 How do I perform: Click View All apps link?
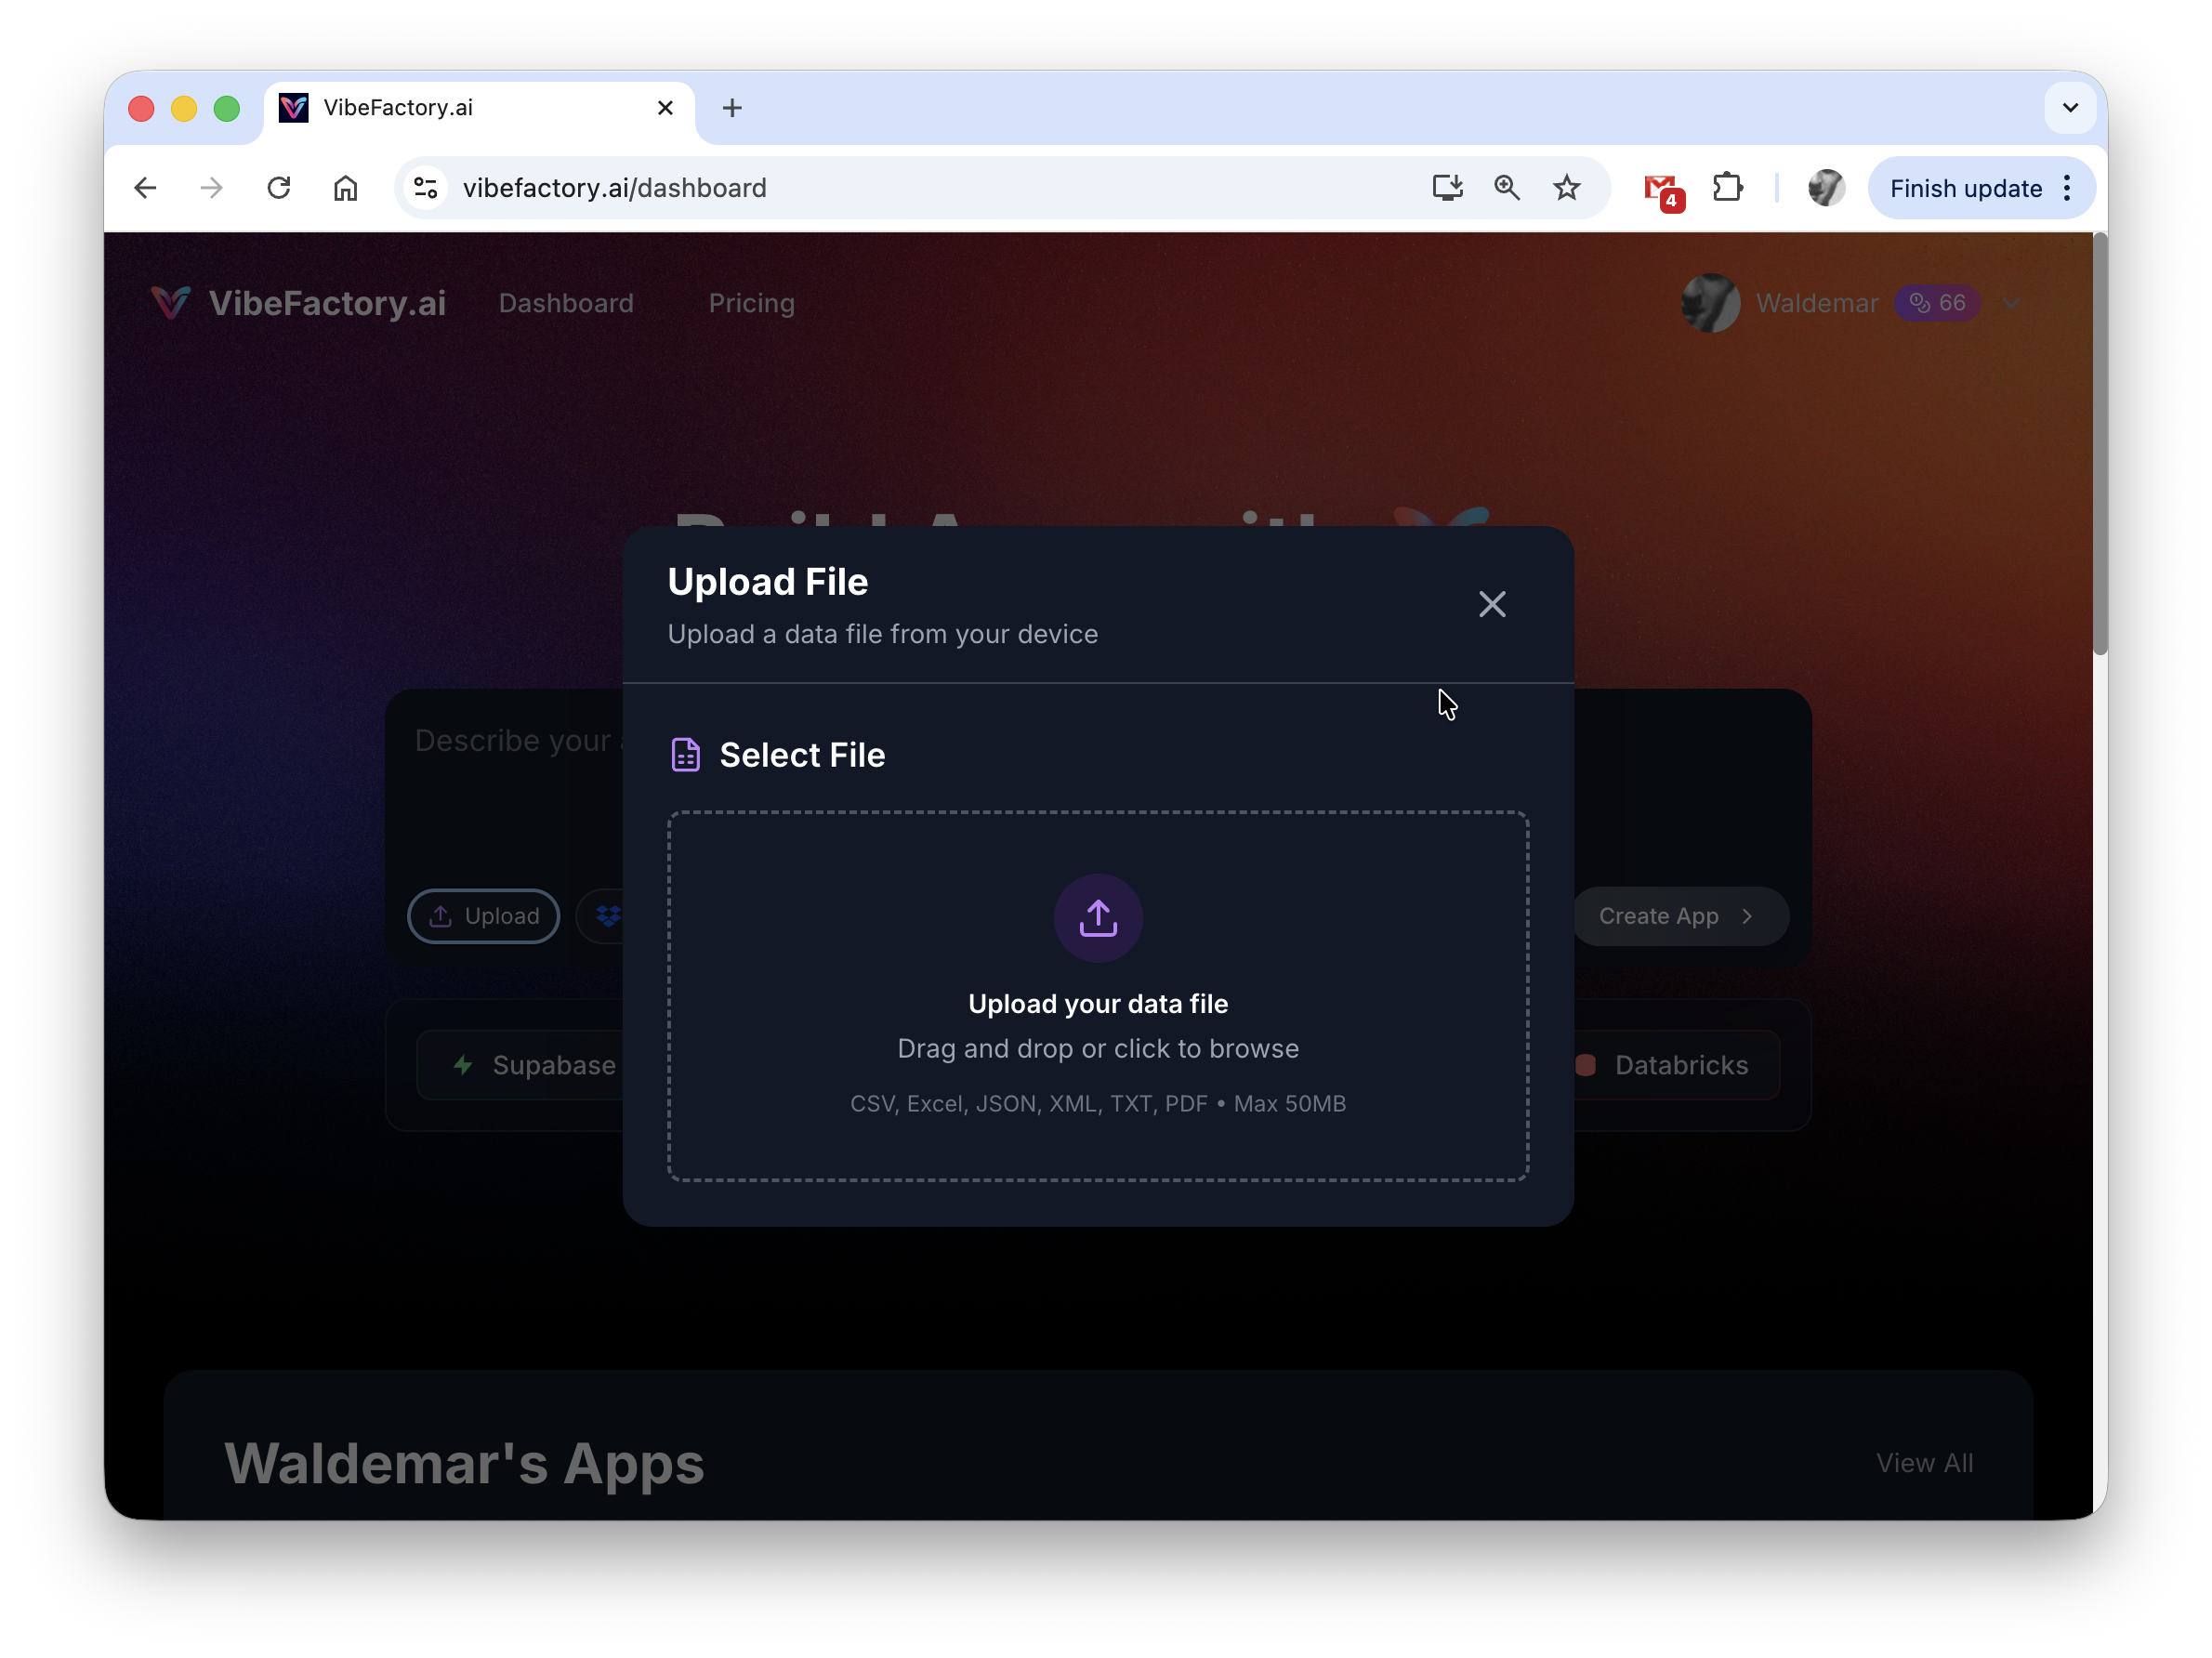1923,1463
